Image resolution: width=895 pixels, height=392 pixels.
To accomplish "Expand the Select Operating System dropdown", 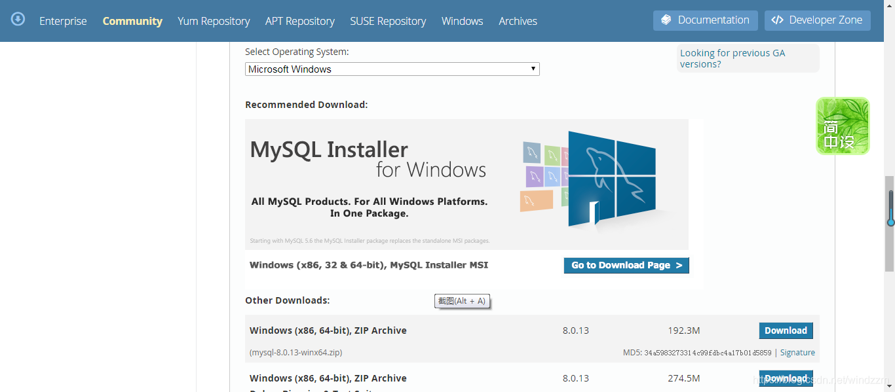I will [x=392, y=69].
